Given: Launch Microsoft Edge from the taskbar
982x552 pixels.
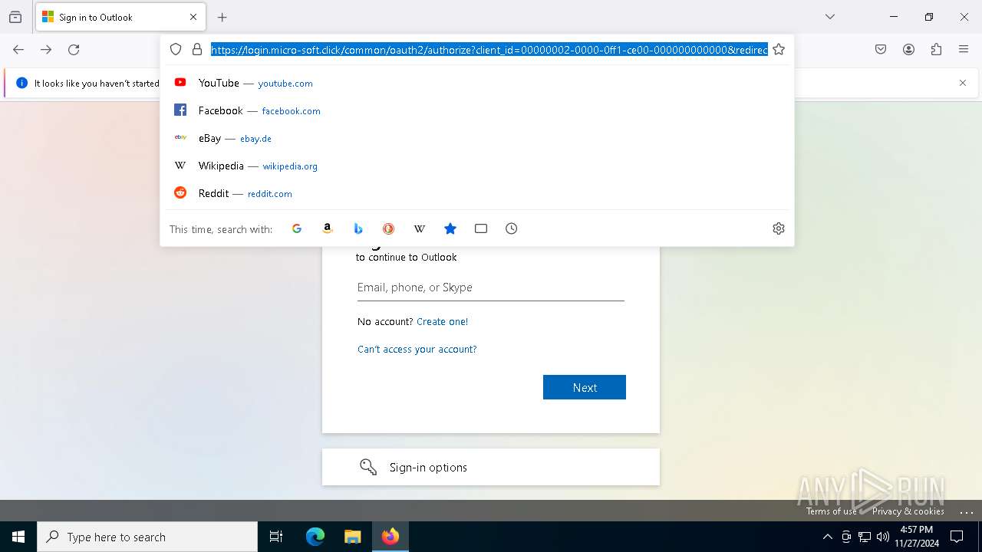Looking at the screenshot, I should pos(315,537).
